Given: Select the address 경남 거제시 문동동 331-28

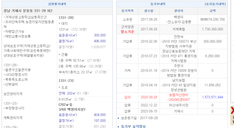Looking at the screenshot, I should click(28, 11).
